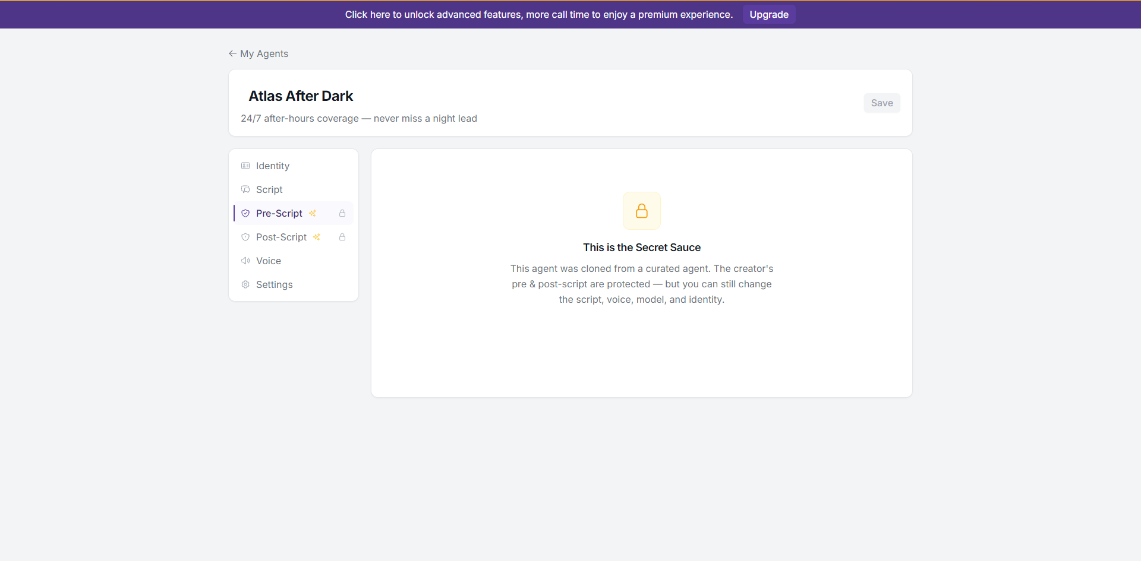The height and width of the screenshot is (561, 1141).
Task: Click the back arrow beside My Agents
Action: 232,53
